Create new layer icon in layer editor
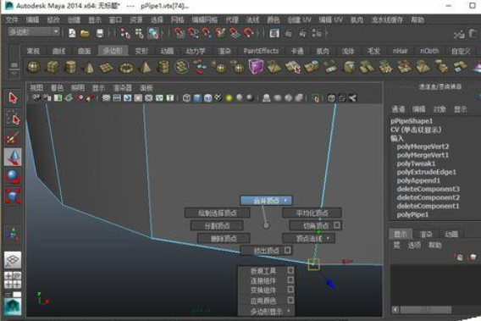 [473, 257]
